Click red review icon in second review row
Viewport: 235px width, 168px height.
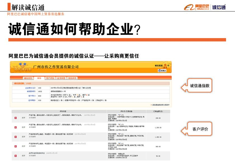click(16, 127)
